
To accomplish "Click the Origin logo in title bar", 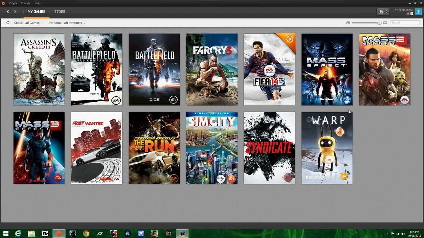I will coord(3,3).
